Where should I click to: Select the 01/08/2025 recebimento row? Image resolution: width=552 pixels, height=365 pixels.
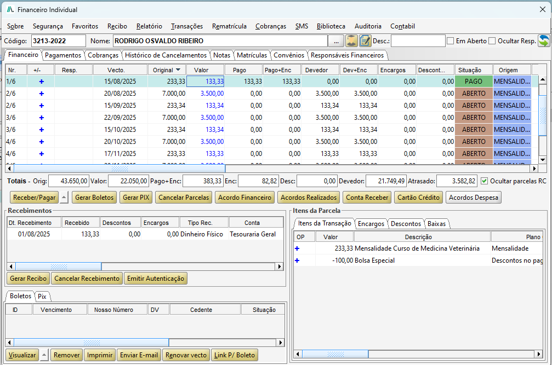[x=145, y=234]
